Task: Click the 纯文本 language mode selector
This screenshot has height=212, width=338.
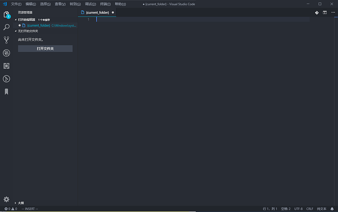Action: 322,209
